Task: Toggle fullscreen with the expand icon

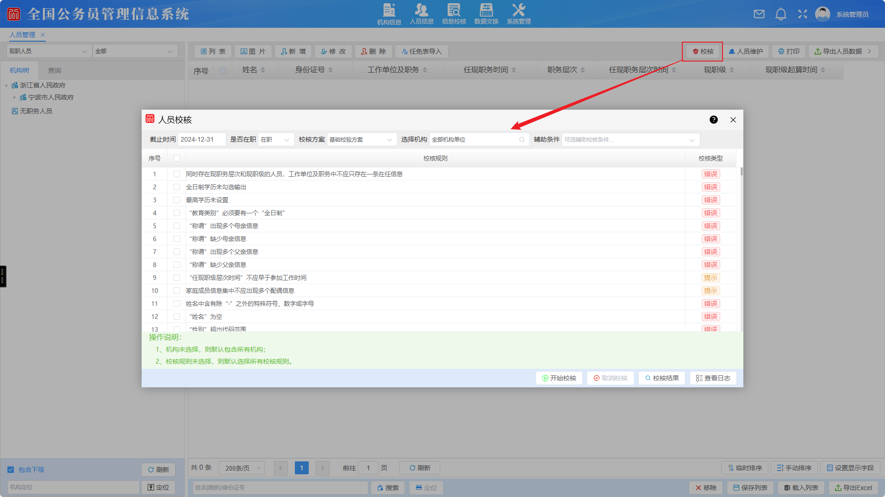Action: (803, 14)
